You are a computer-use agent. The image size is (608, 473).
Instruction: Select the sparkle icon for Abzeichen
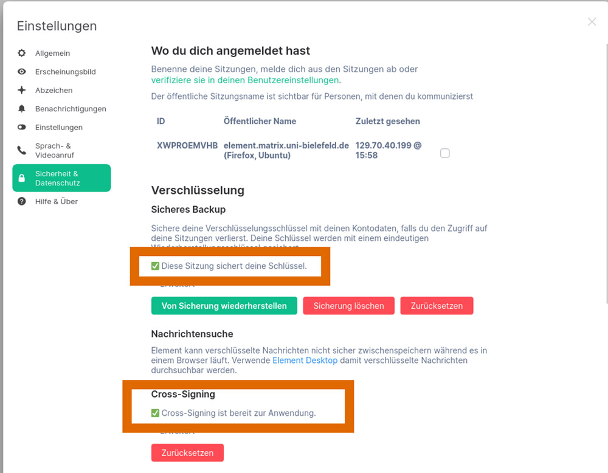(x=22, y=91)
